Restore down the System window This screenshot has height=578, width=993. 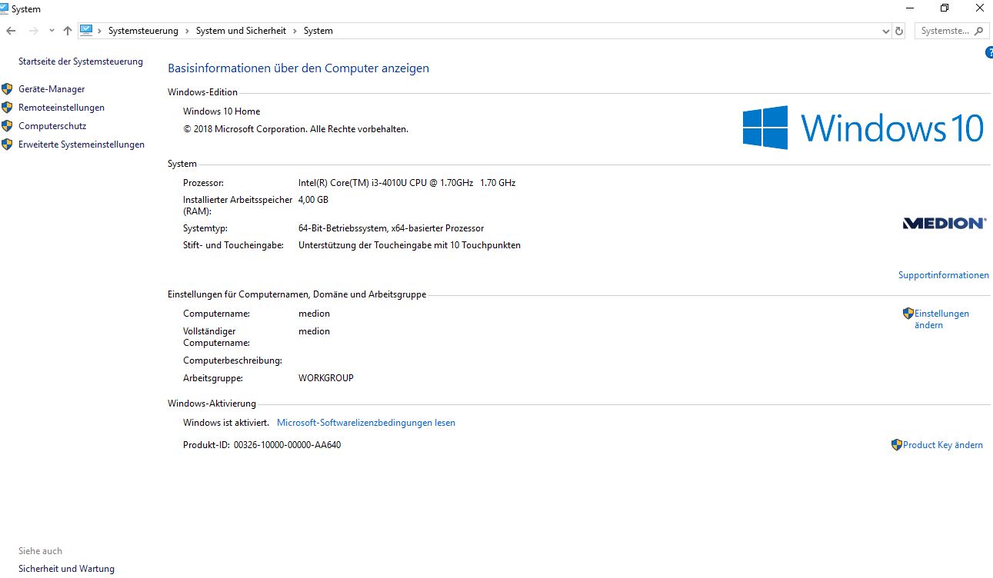click(x=944, y=8)
